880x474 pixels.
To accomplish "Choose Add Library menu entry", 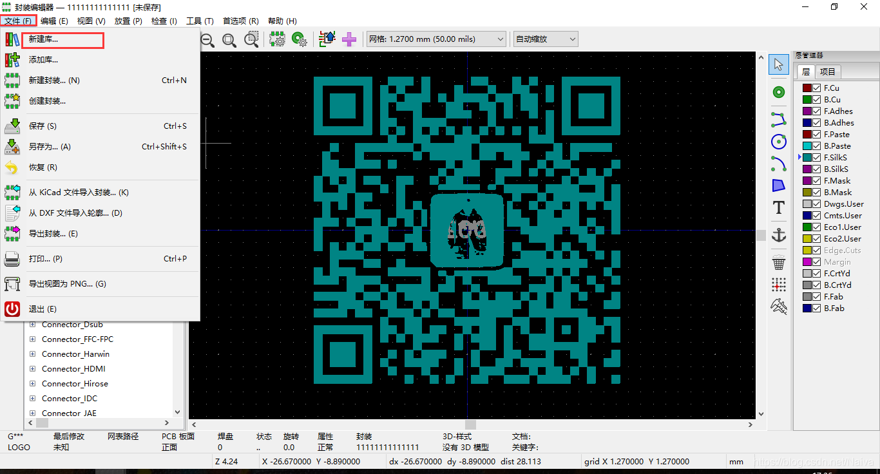I will [x=100, y=60].
